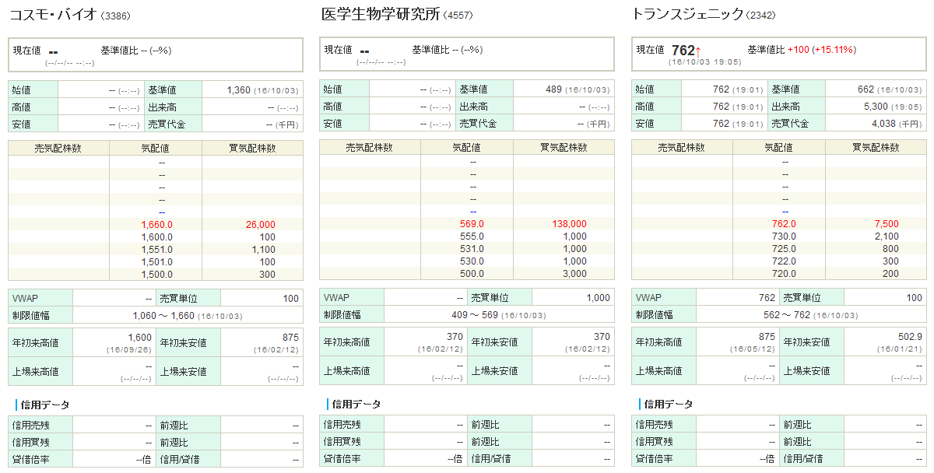Viewport: 934px width, 473px height.
Task: Click 信用データ heading under トランスジェニック
Action: (x=669, y=404)
